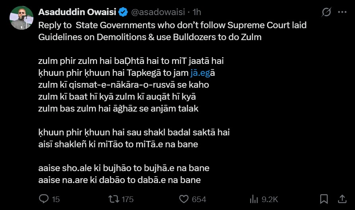The width and height of the screenshot is (355, 210).
Task: Click the 15 replies count
Action: [56, 199]
